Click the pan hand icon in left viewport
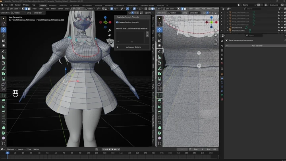The height and width of the screenshot is (161, 286). click(110, 35)
